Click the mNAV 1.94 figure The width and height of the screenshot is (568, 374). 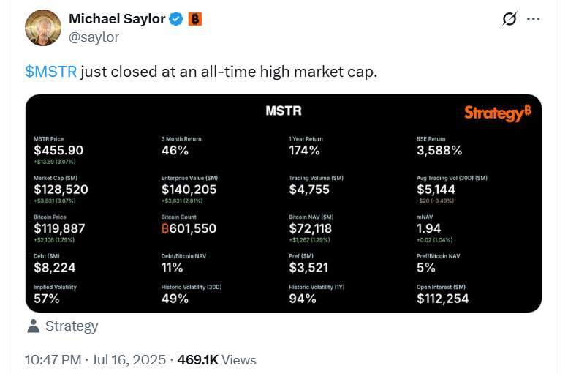pos(428,228)
